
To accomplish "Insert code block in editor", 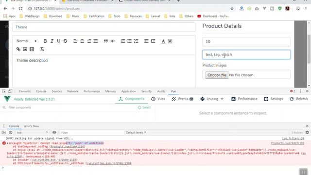I will pos(112,41).
